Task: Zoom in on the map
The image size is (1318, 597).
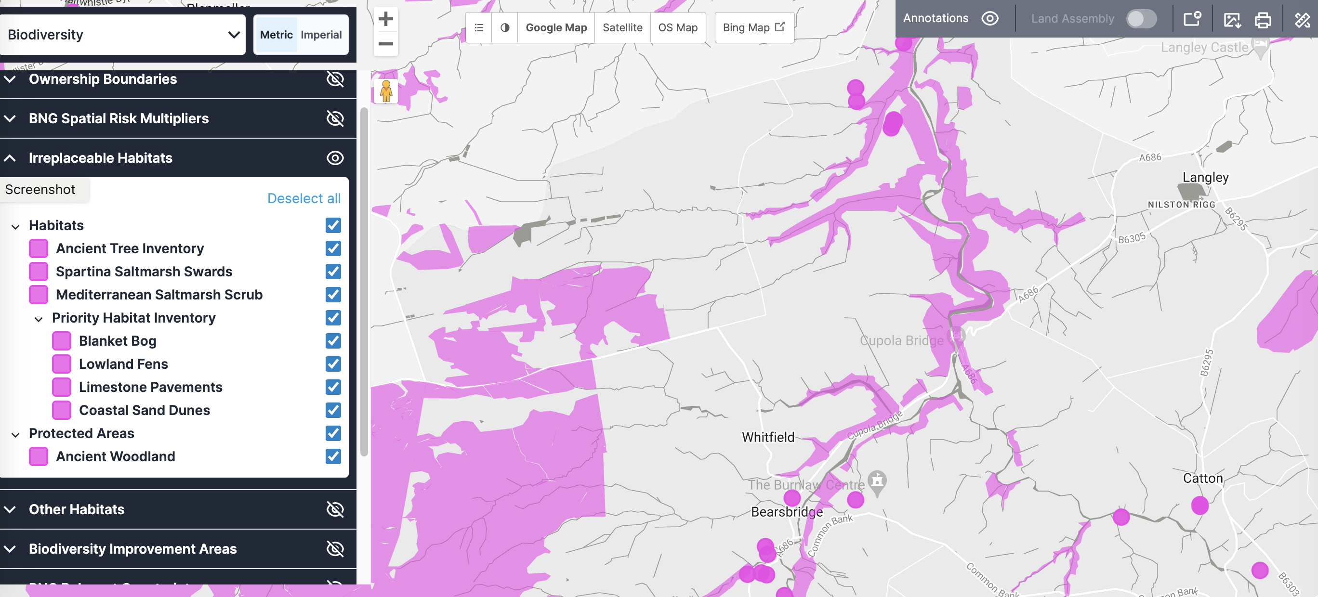Action: coord(386,18)
